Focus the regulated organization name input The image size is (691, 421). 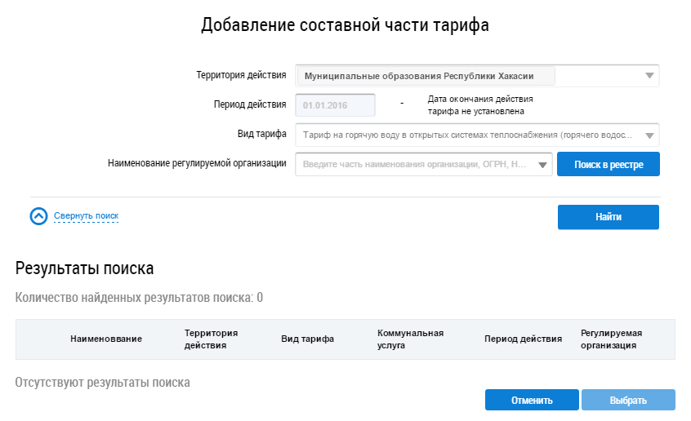(x=415, y=165)
